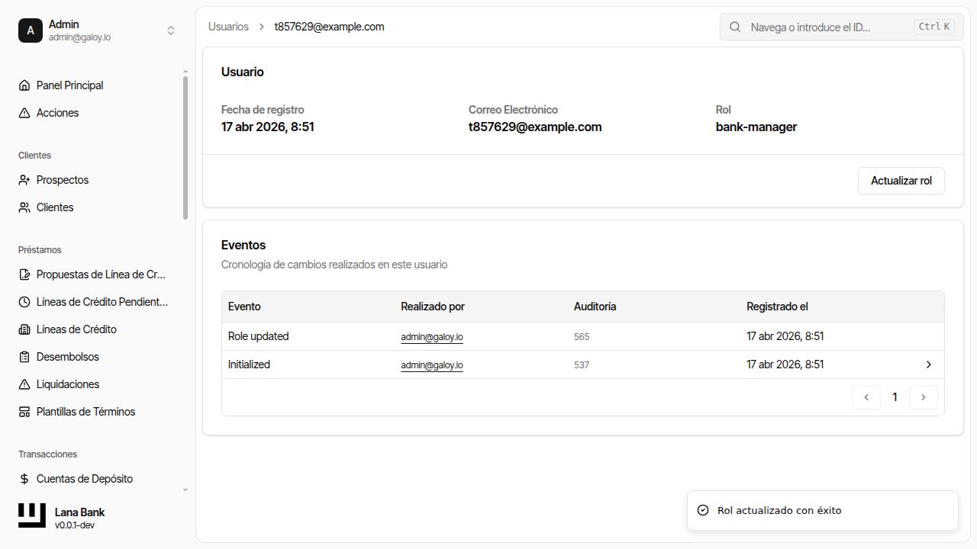Click the Clientes people icon
Viewport: 977px width, 549px height.
click(24, 207)
